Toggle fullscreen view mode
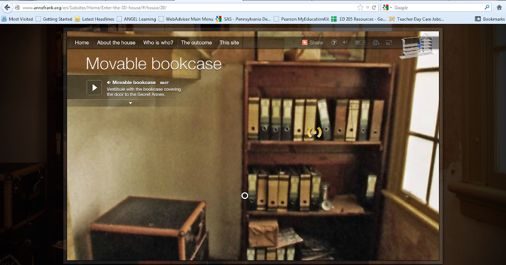The height and width of the screenshot is (265, 506). pyautogui.click(x=388, y=42)
